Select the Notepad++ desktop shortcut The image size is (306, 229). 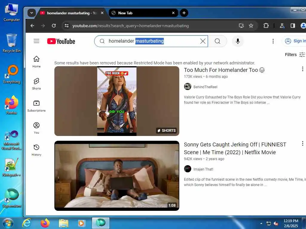[11, 167]
